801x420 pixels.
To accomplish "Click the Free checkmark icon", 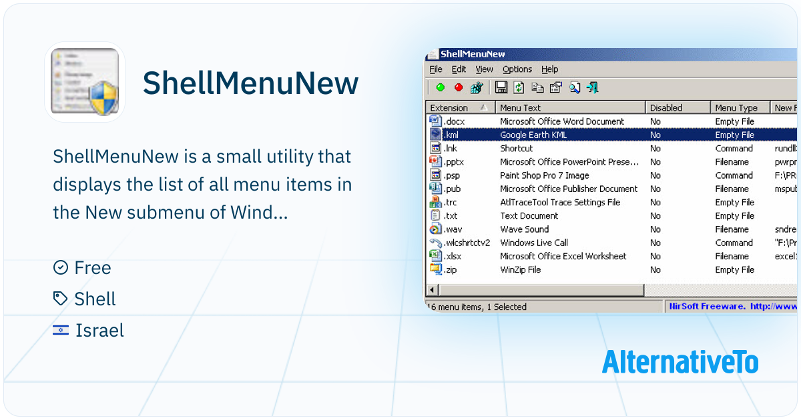I will click(x=61, y=267).
